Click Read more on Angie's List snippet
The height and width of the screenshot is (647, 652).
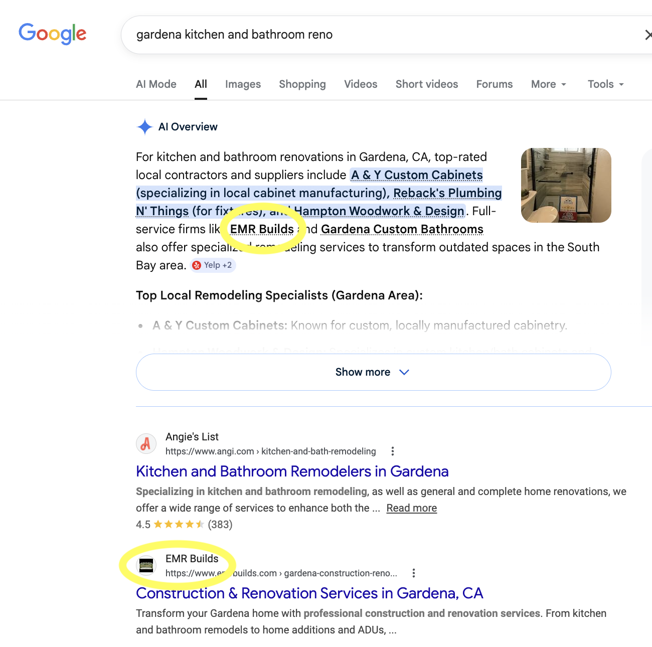412,508
